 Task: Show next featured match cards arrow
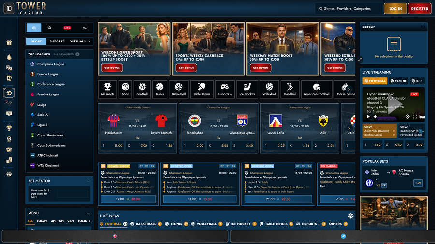349,128
